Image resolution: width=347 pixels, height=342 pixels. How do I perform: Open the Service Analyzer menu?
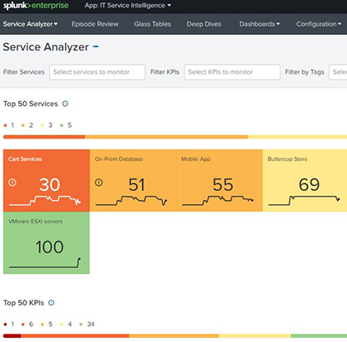(x=30, y=24)
